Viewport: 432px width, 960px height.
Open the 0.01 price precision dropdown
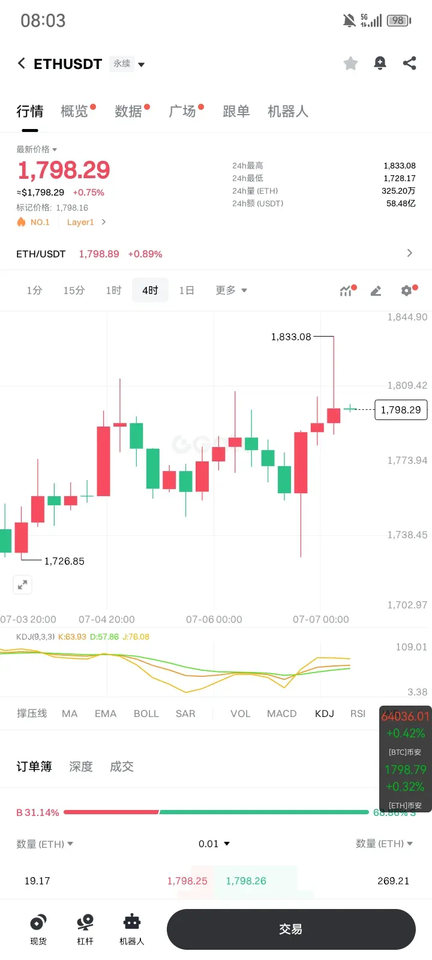coord(214,844)
